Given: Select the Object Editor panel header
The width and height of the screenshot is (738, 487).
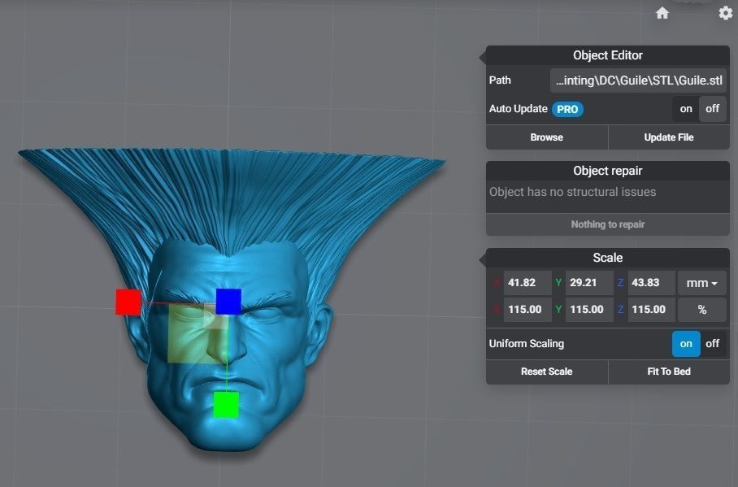Looking at the screenshot, I should coord(608,55).
